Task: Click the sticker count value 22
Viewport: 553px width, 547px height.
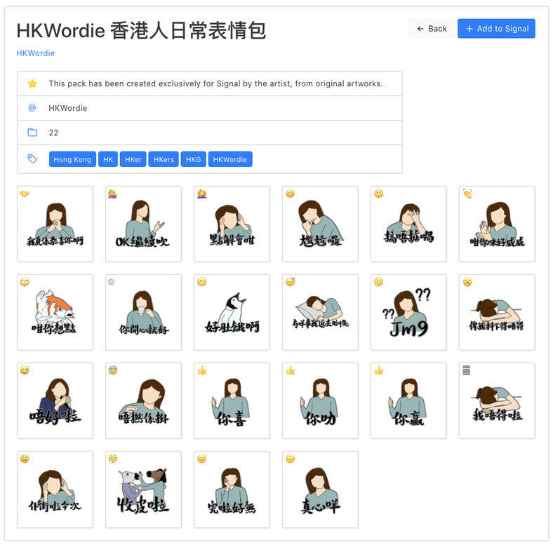Action: pyautogui.click(x=53, y=133)
